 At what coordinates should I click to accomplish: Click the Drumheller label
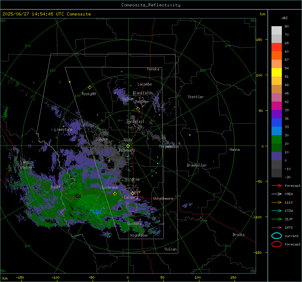[197, 165]
